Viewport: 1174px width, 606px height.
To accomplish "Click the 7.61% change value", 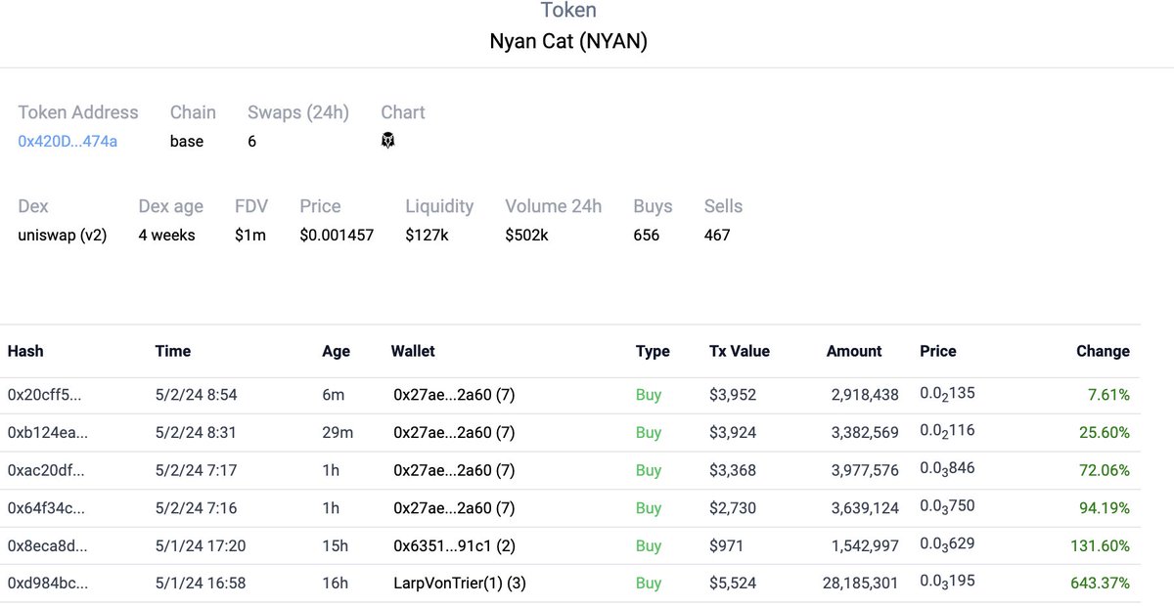I will [x=1108, y=395].
